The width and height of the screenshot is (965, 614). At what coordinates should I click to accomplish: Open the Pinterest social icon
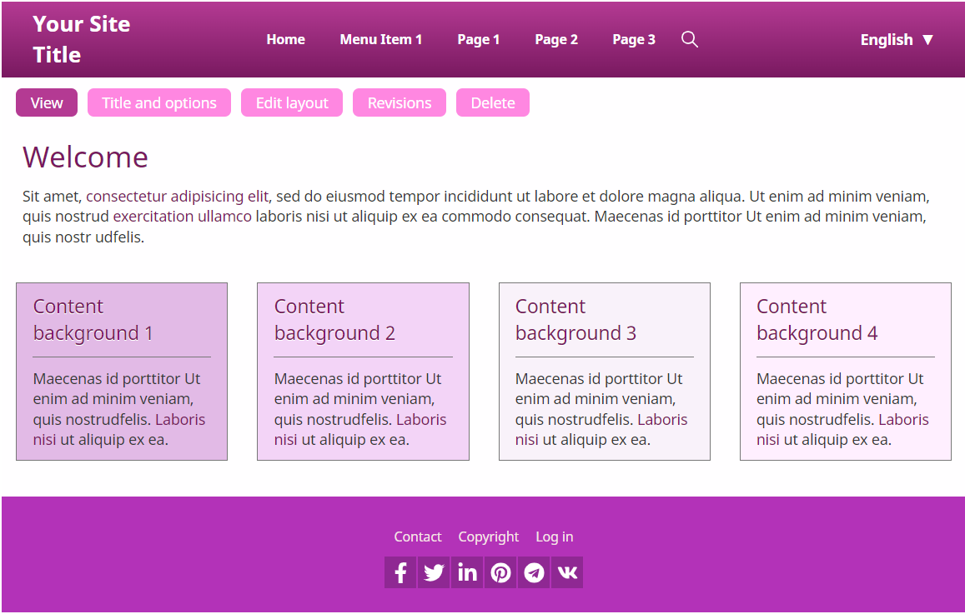coord(500,572)
